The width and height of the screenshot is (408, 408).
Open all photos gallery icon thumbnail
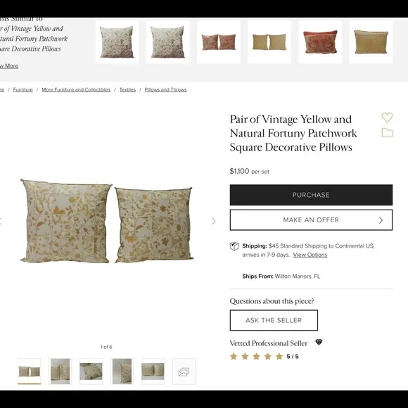pos(184,371)
